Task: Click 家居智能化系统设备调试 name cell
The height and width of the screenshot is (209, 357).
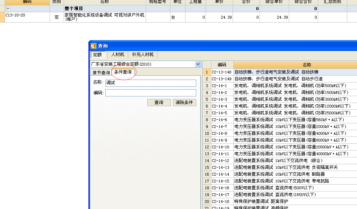Action: tap(105, 17)
